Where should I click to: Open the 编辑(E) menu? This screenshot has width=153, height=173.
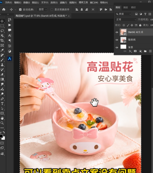point(18,3)
